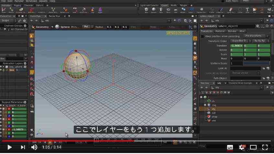Open the no cam camera dropdown
The height and width of the screenshot is (154, 274).
(x=184, y=33)
